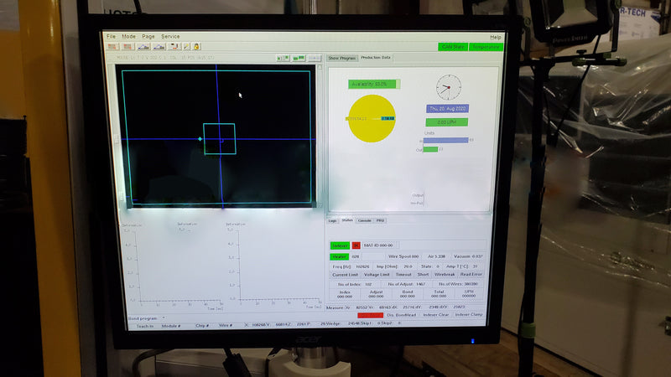Viewport: 671px width, 377px height.
Task: Click the Vacuum reading
Action: tap(468, 256)
